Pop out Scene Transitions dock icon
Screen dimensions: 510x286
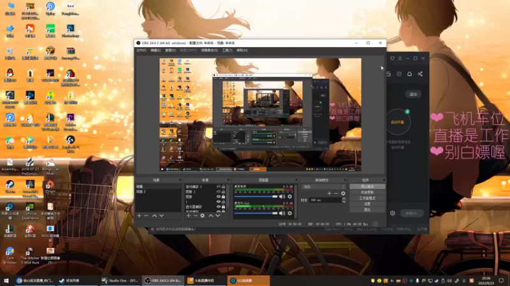tap(345, 180)
